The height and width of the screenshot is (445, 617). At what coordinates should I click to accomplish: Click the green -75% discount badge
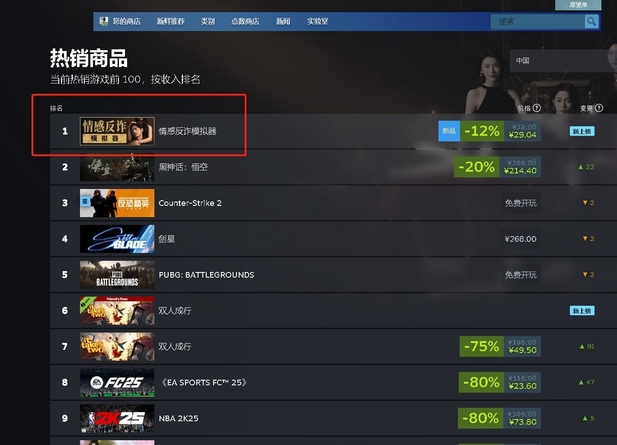[482, 346]
